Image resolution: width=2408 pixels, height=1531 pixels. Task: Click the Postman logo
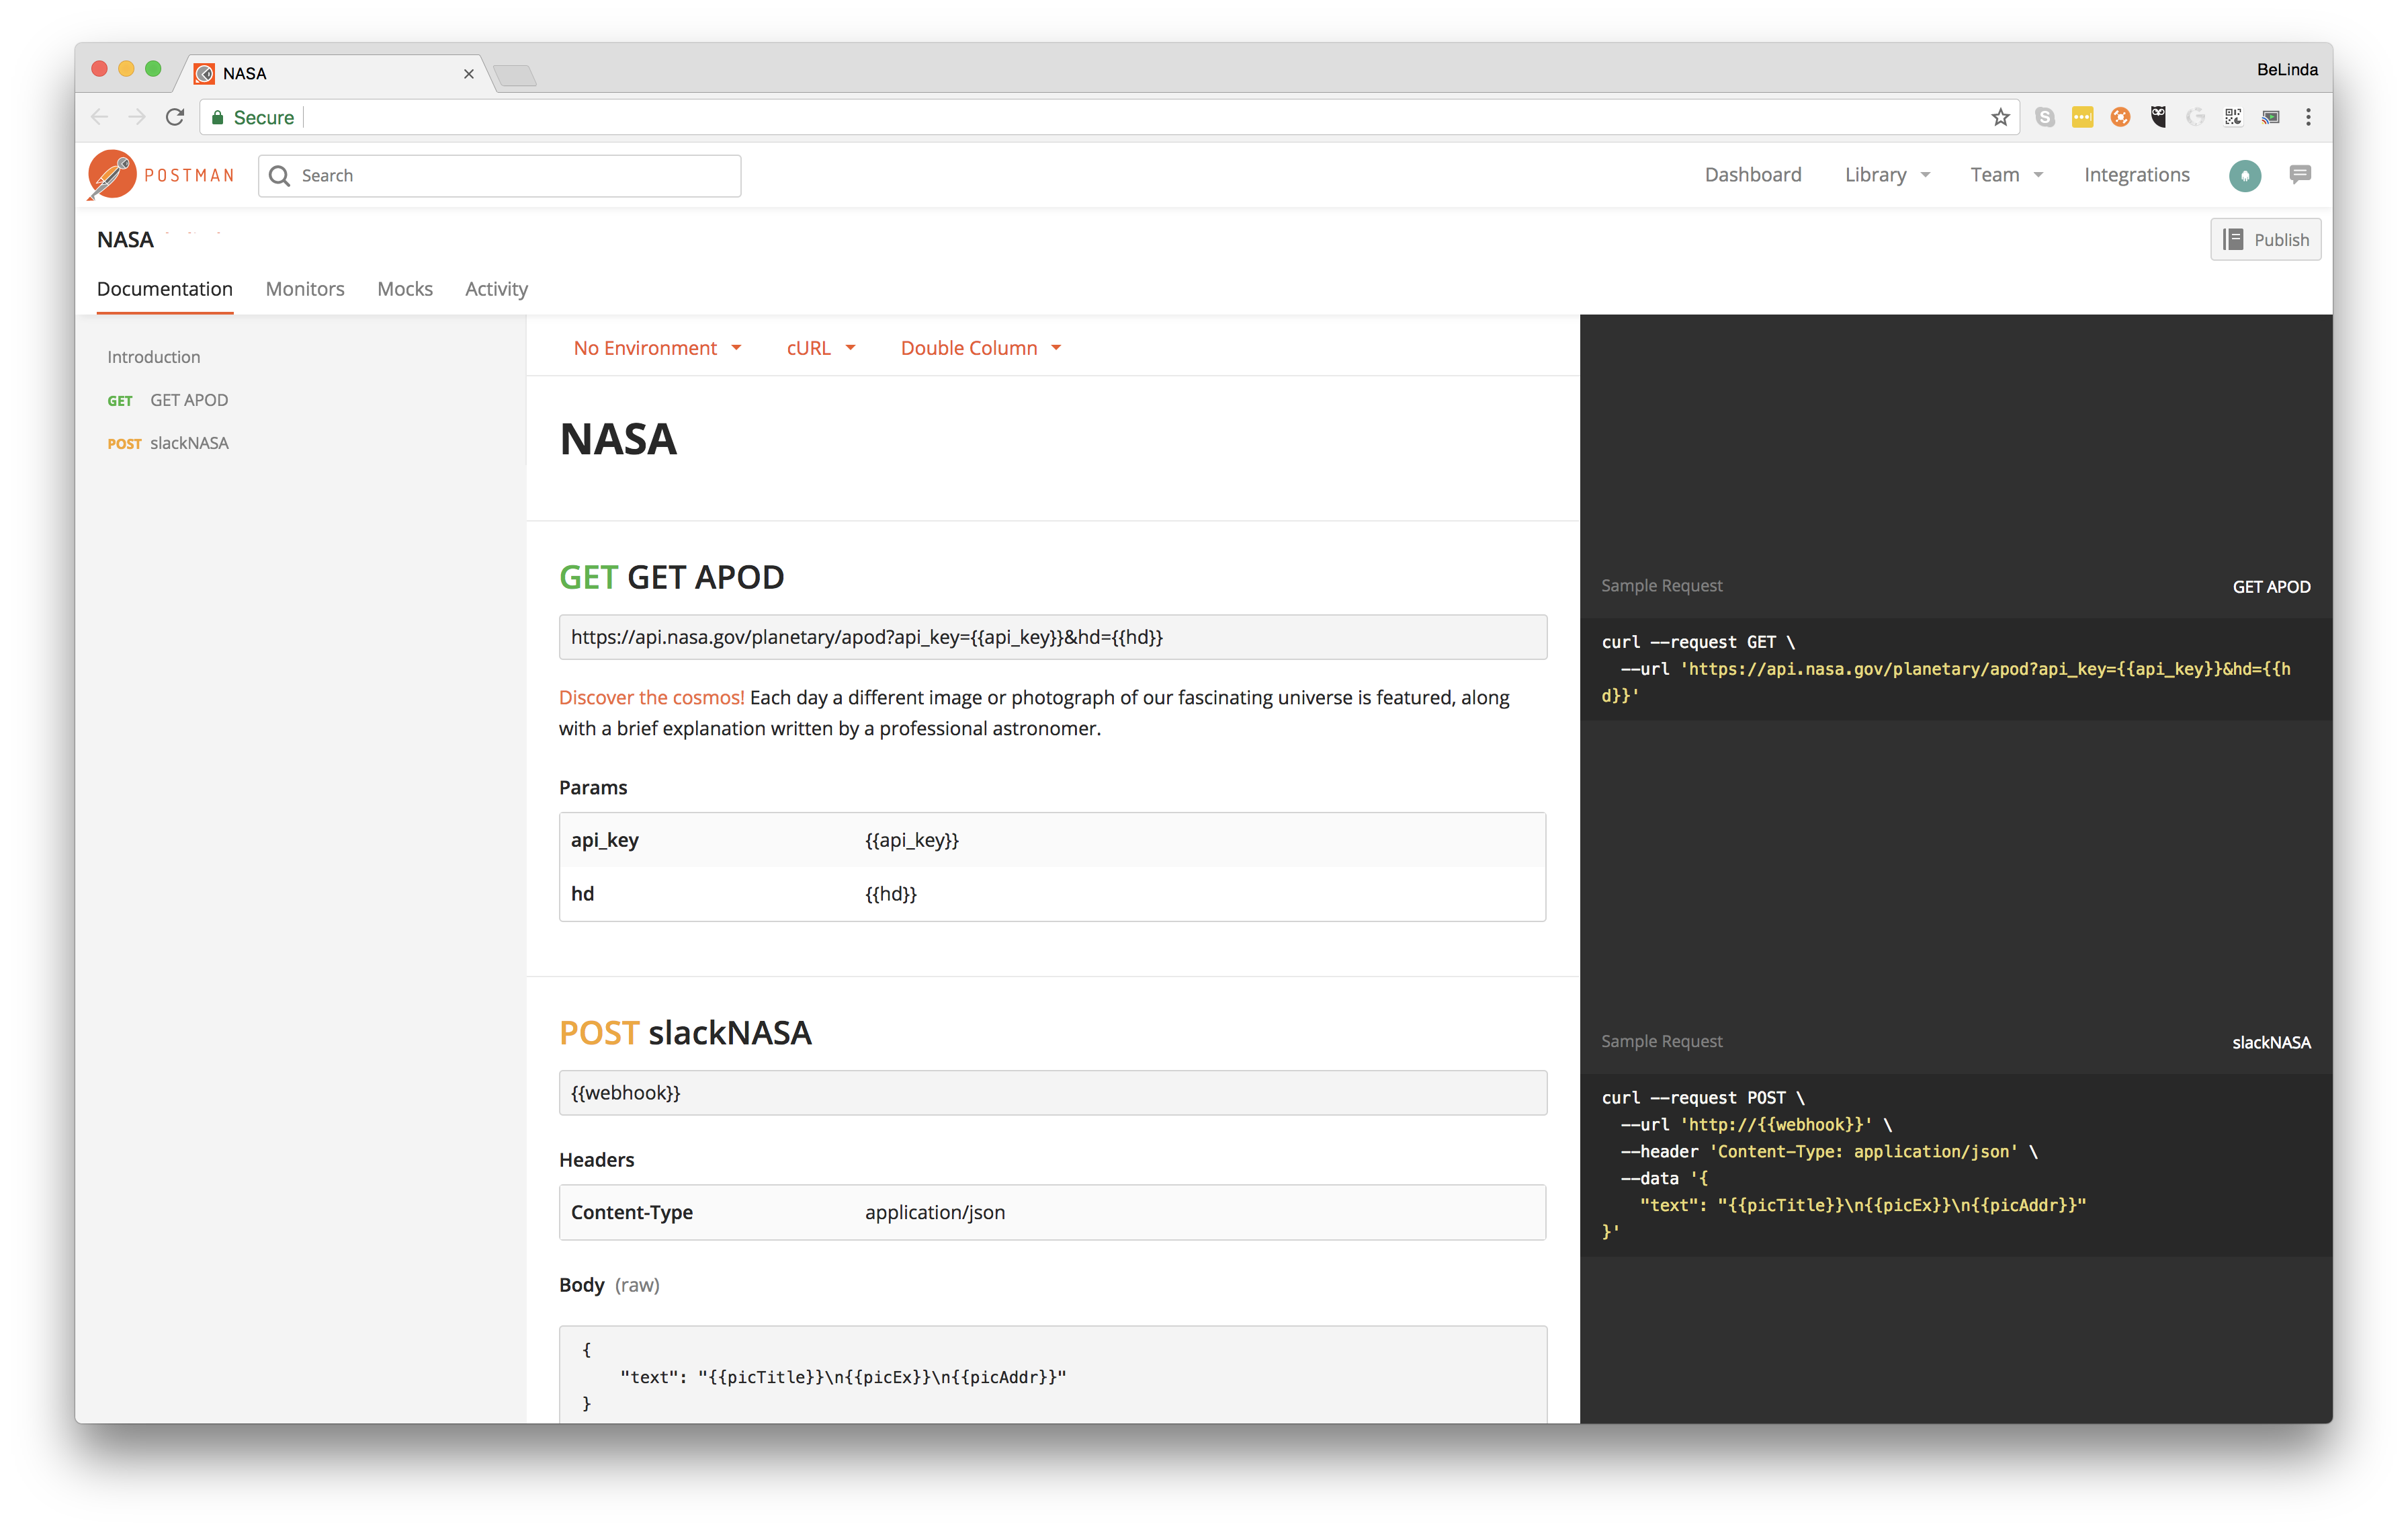click(x=160, y=175)
